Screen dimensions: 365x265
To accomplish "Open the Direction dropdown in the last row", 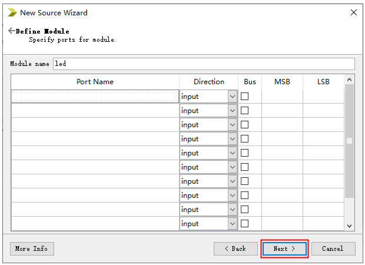I will 232,224.
